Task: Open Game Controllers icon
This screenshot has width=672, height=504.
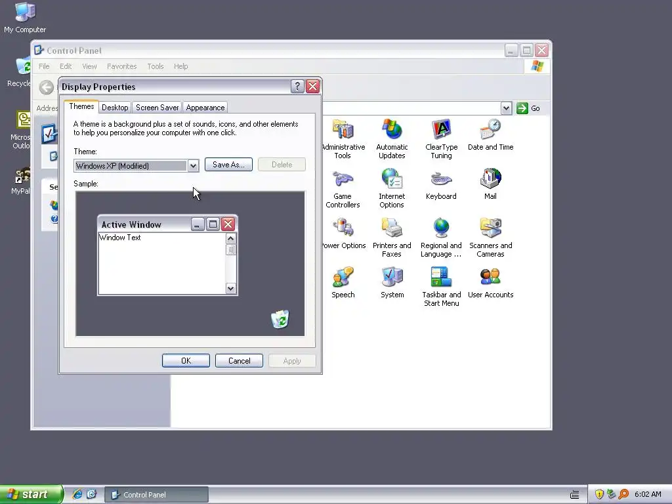Action: tap(343, 188)
